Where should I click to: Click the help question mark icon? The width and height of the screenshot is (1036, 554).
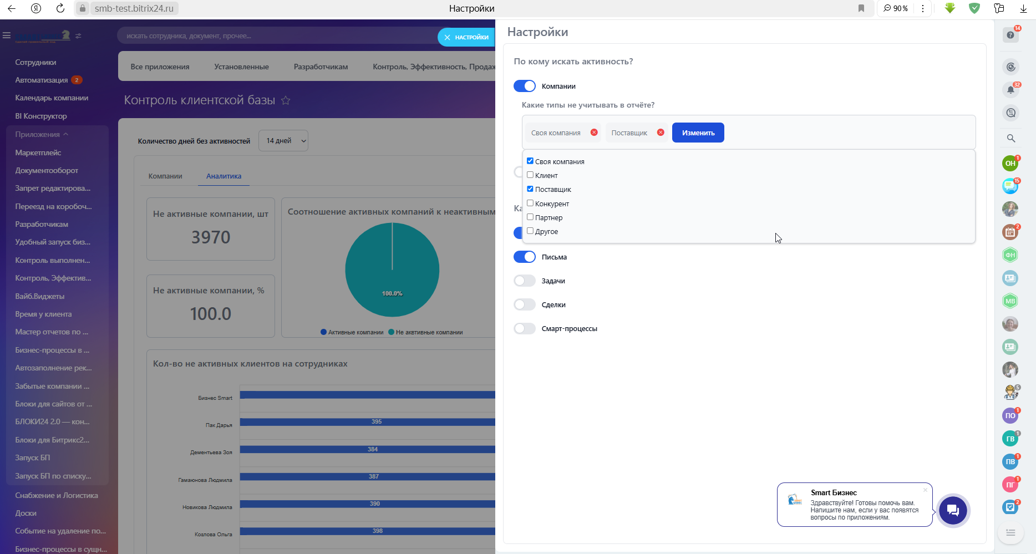1010,35
